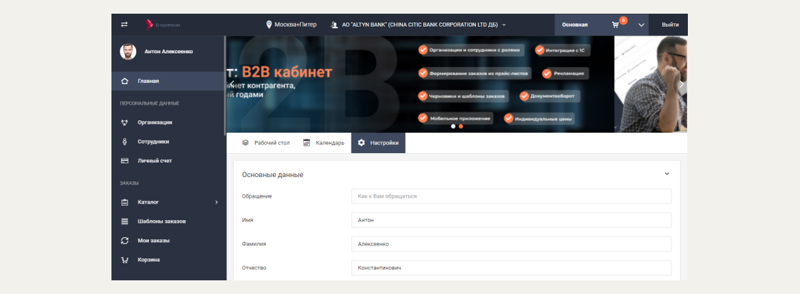Click the Мои заказы refresh icon
The height and width of the screenshot is (294, 800).
[x=124, y=241]
